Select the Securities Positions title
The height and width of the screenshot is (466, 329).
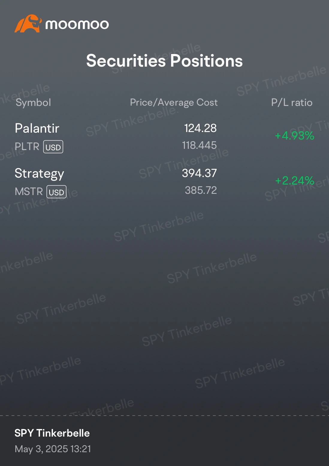click(164, 61)
